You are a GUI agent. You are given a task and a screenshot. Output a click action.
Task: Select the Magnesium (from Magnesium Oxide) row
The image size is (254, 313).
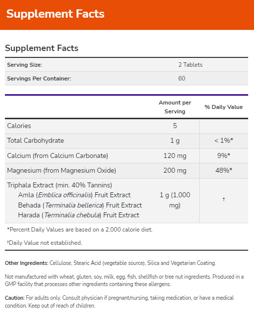click(x=126, y=171)
